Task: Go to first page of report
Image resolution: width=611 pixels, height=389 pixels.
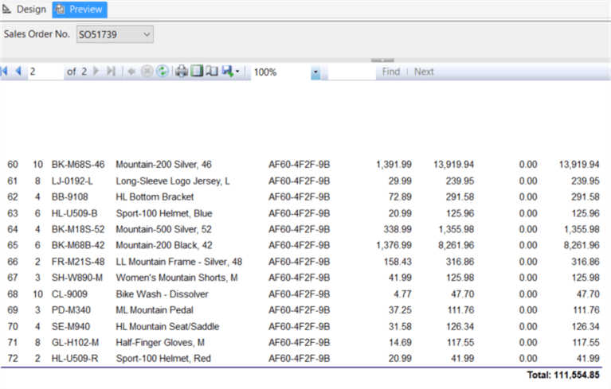Action: pyautogui.click(x=5, y=72)
